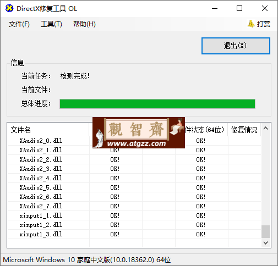Click the list scroll-up arrow
Viewport: 278px width, 266px height.
click(265, 128)
